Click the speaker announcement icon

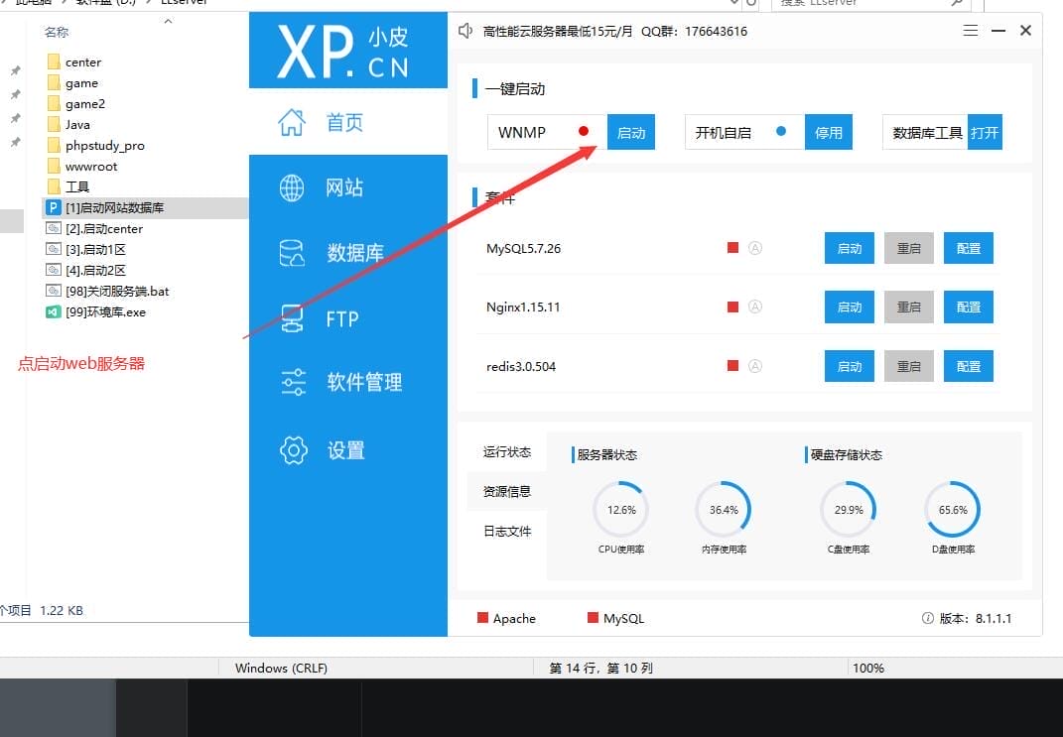tap(465, 31)
